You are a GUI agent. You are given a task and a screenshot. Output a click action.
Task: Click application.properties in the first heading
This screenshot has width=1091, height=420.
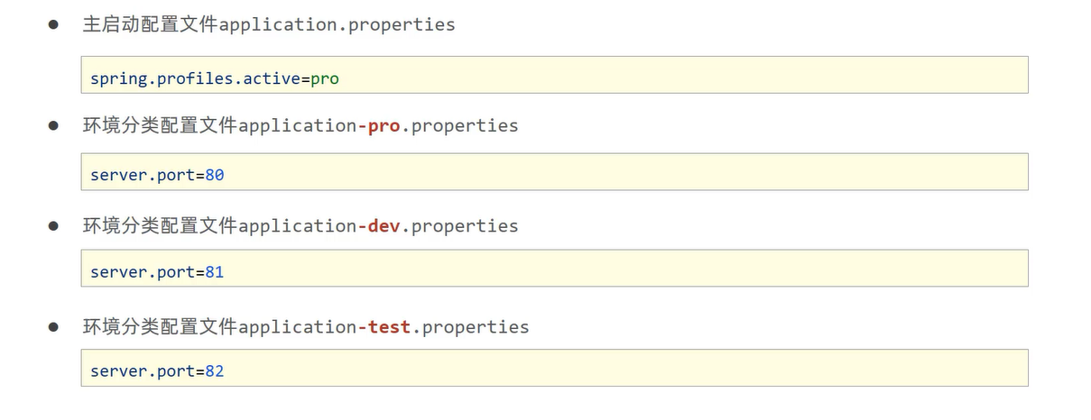pyautogui.click(x=337, y=25)
